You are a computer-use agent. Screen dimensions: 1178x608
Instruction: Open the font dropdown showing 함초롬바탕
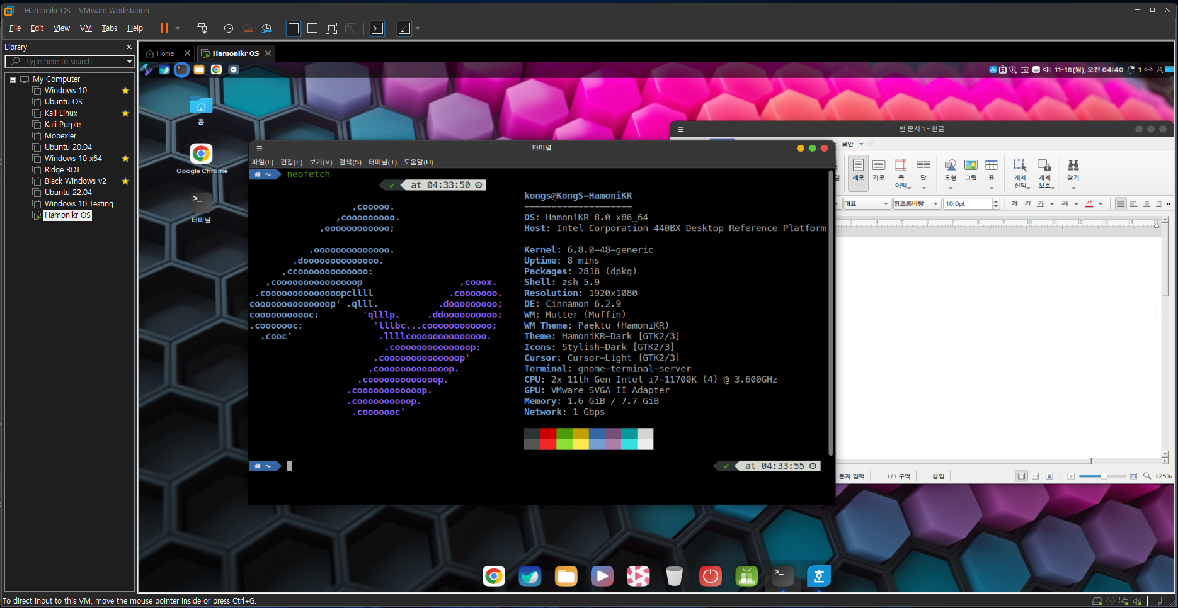917,203
